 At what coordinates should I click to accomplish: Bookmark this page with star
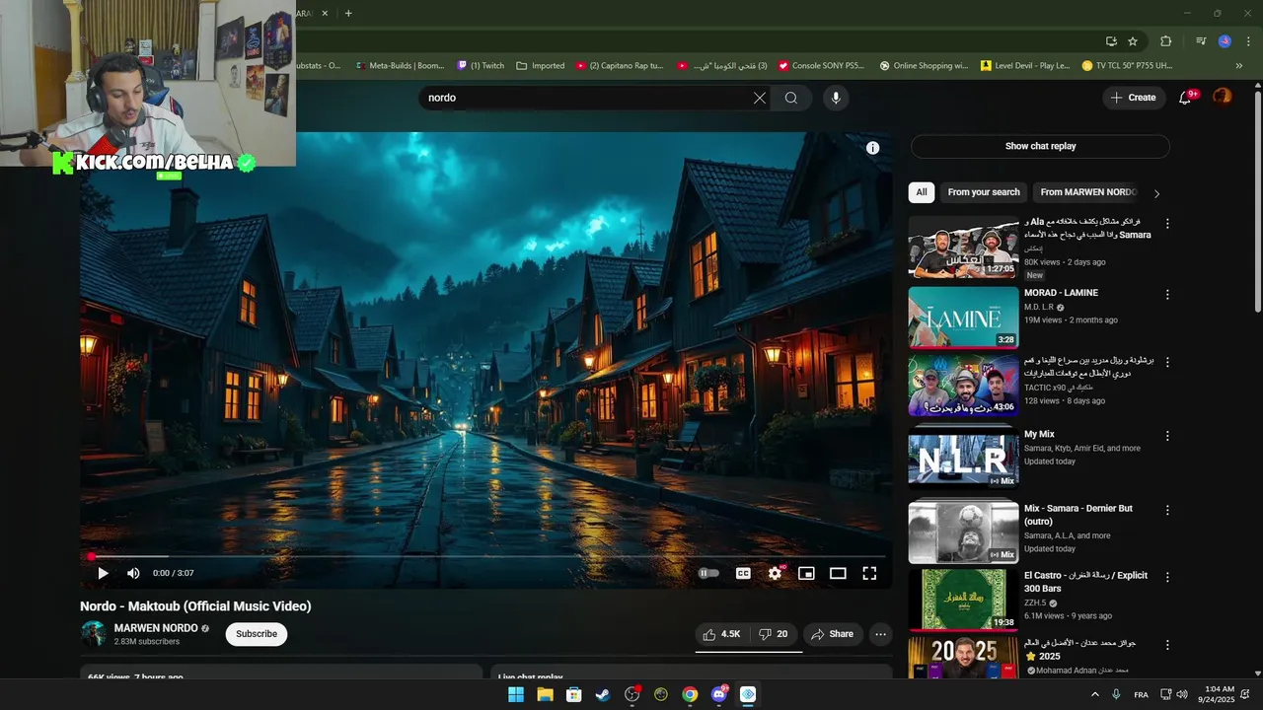1133,41
